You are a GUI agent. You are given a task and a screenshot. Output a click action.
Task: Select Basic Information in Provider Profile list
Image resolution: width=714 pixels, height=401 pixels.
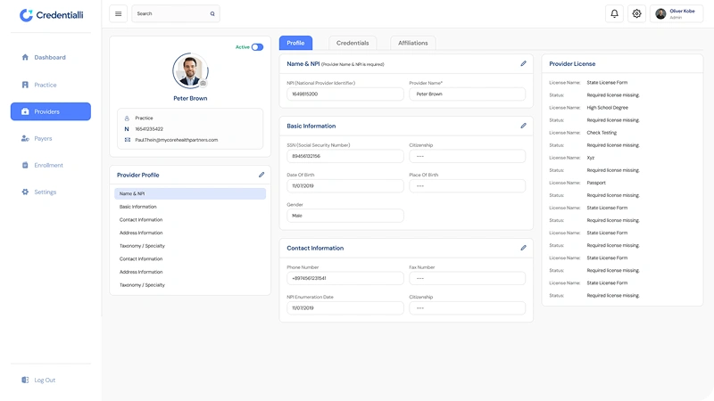(x=138, y=207)
